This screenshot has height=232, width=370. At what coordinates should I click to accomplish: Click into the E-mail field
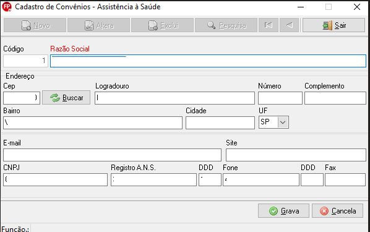coord(113,155)
